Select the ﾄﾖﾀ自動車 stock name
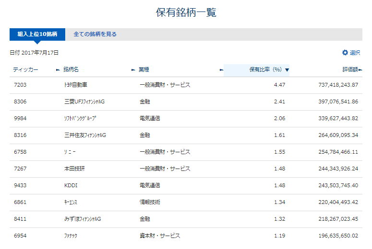The width and height of the screenshot is (372, 249). tap(76, 85)
